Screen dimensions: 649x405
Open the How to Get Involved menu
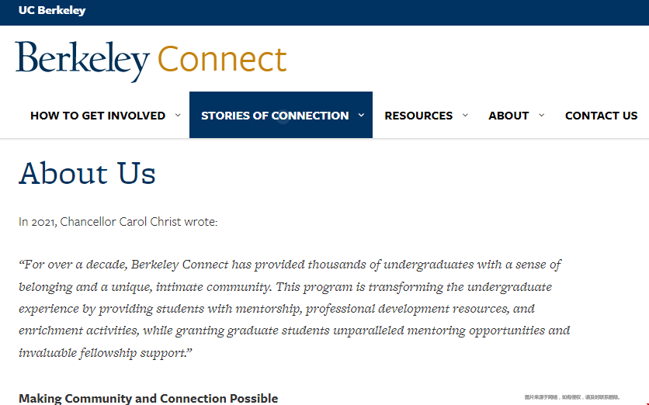point(98,116)
